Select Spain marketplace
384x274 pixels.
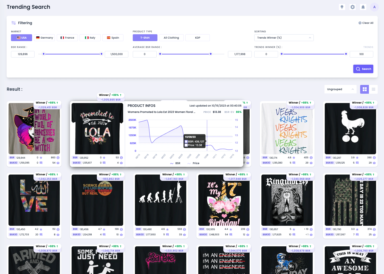pos(113,38)
